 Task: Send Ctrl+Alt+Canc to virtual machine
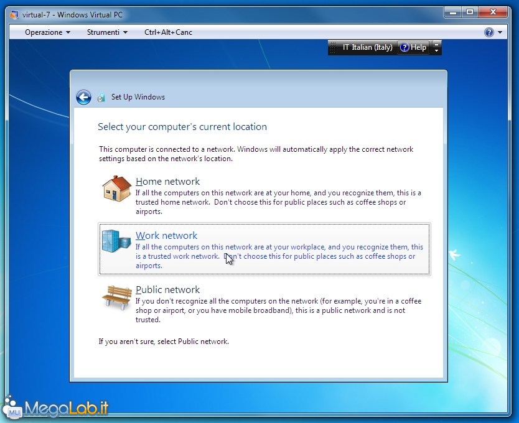pyautogui.click(x=168, y=32)
